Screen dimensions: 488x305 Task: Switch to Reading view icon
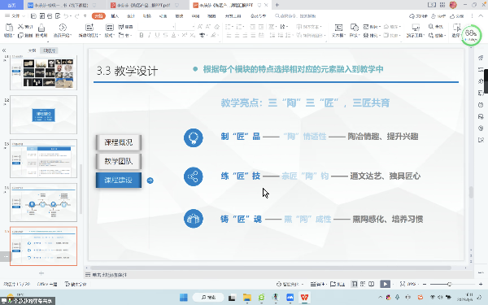(x=372, y=284)
